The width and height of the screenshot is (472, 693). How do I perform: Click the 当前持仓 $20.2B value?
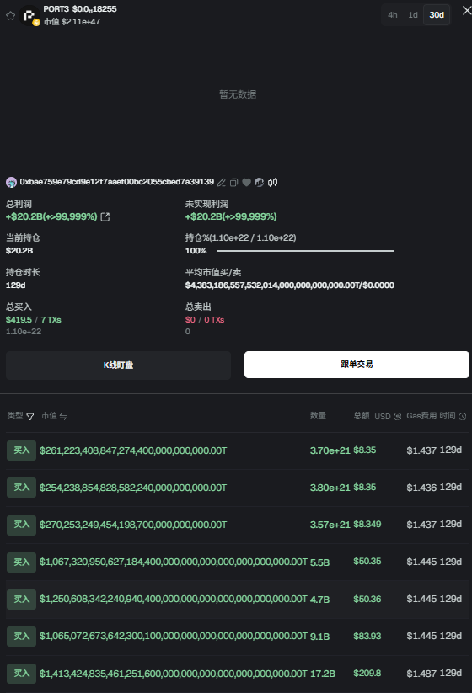(x=19, y=251)
